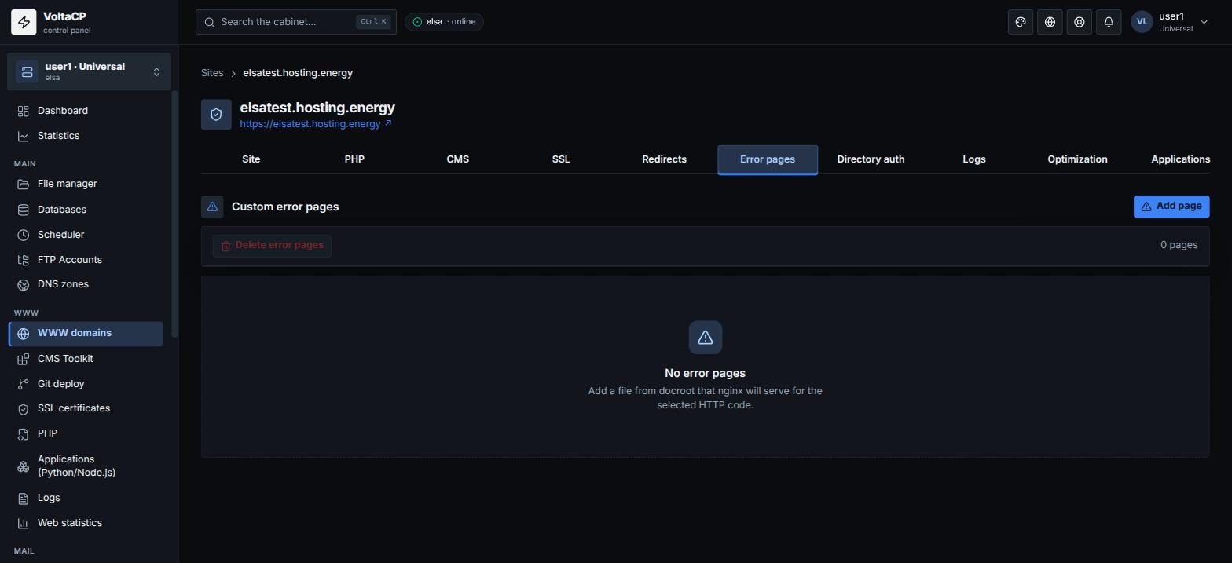The image size is (1232, 563).
Task: Select the Applications tab
Action: (1180, 159)
